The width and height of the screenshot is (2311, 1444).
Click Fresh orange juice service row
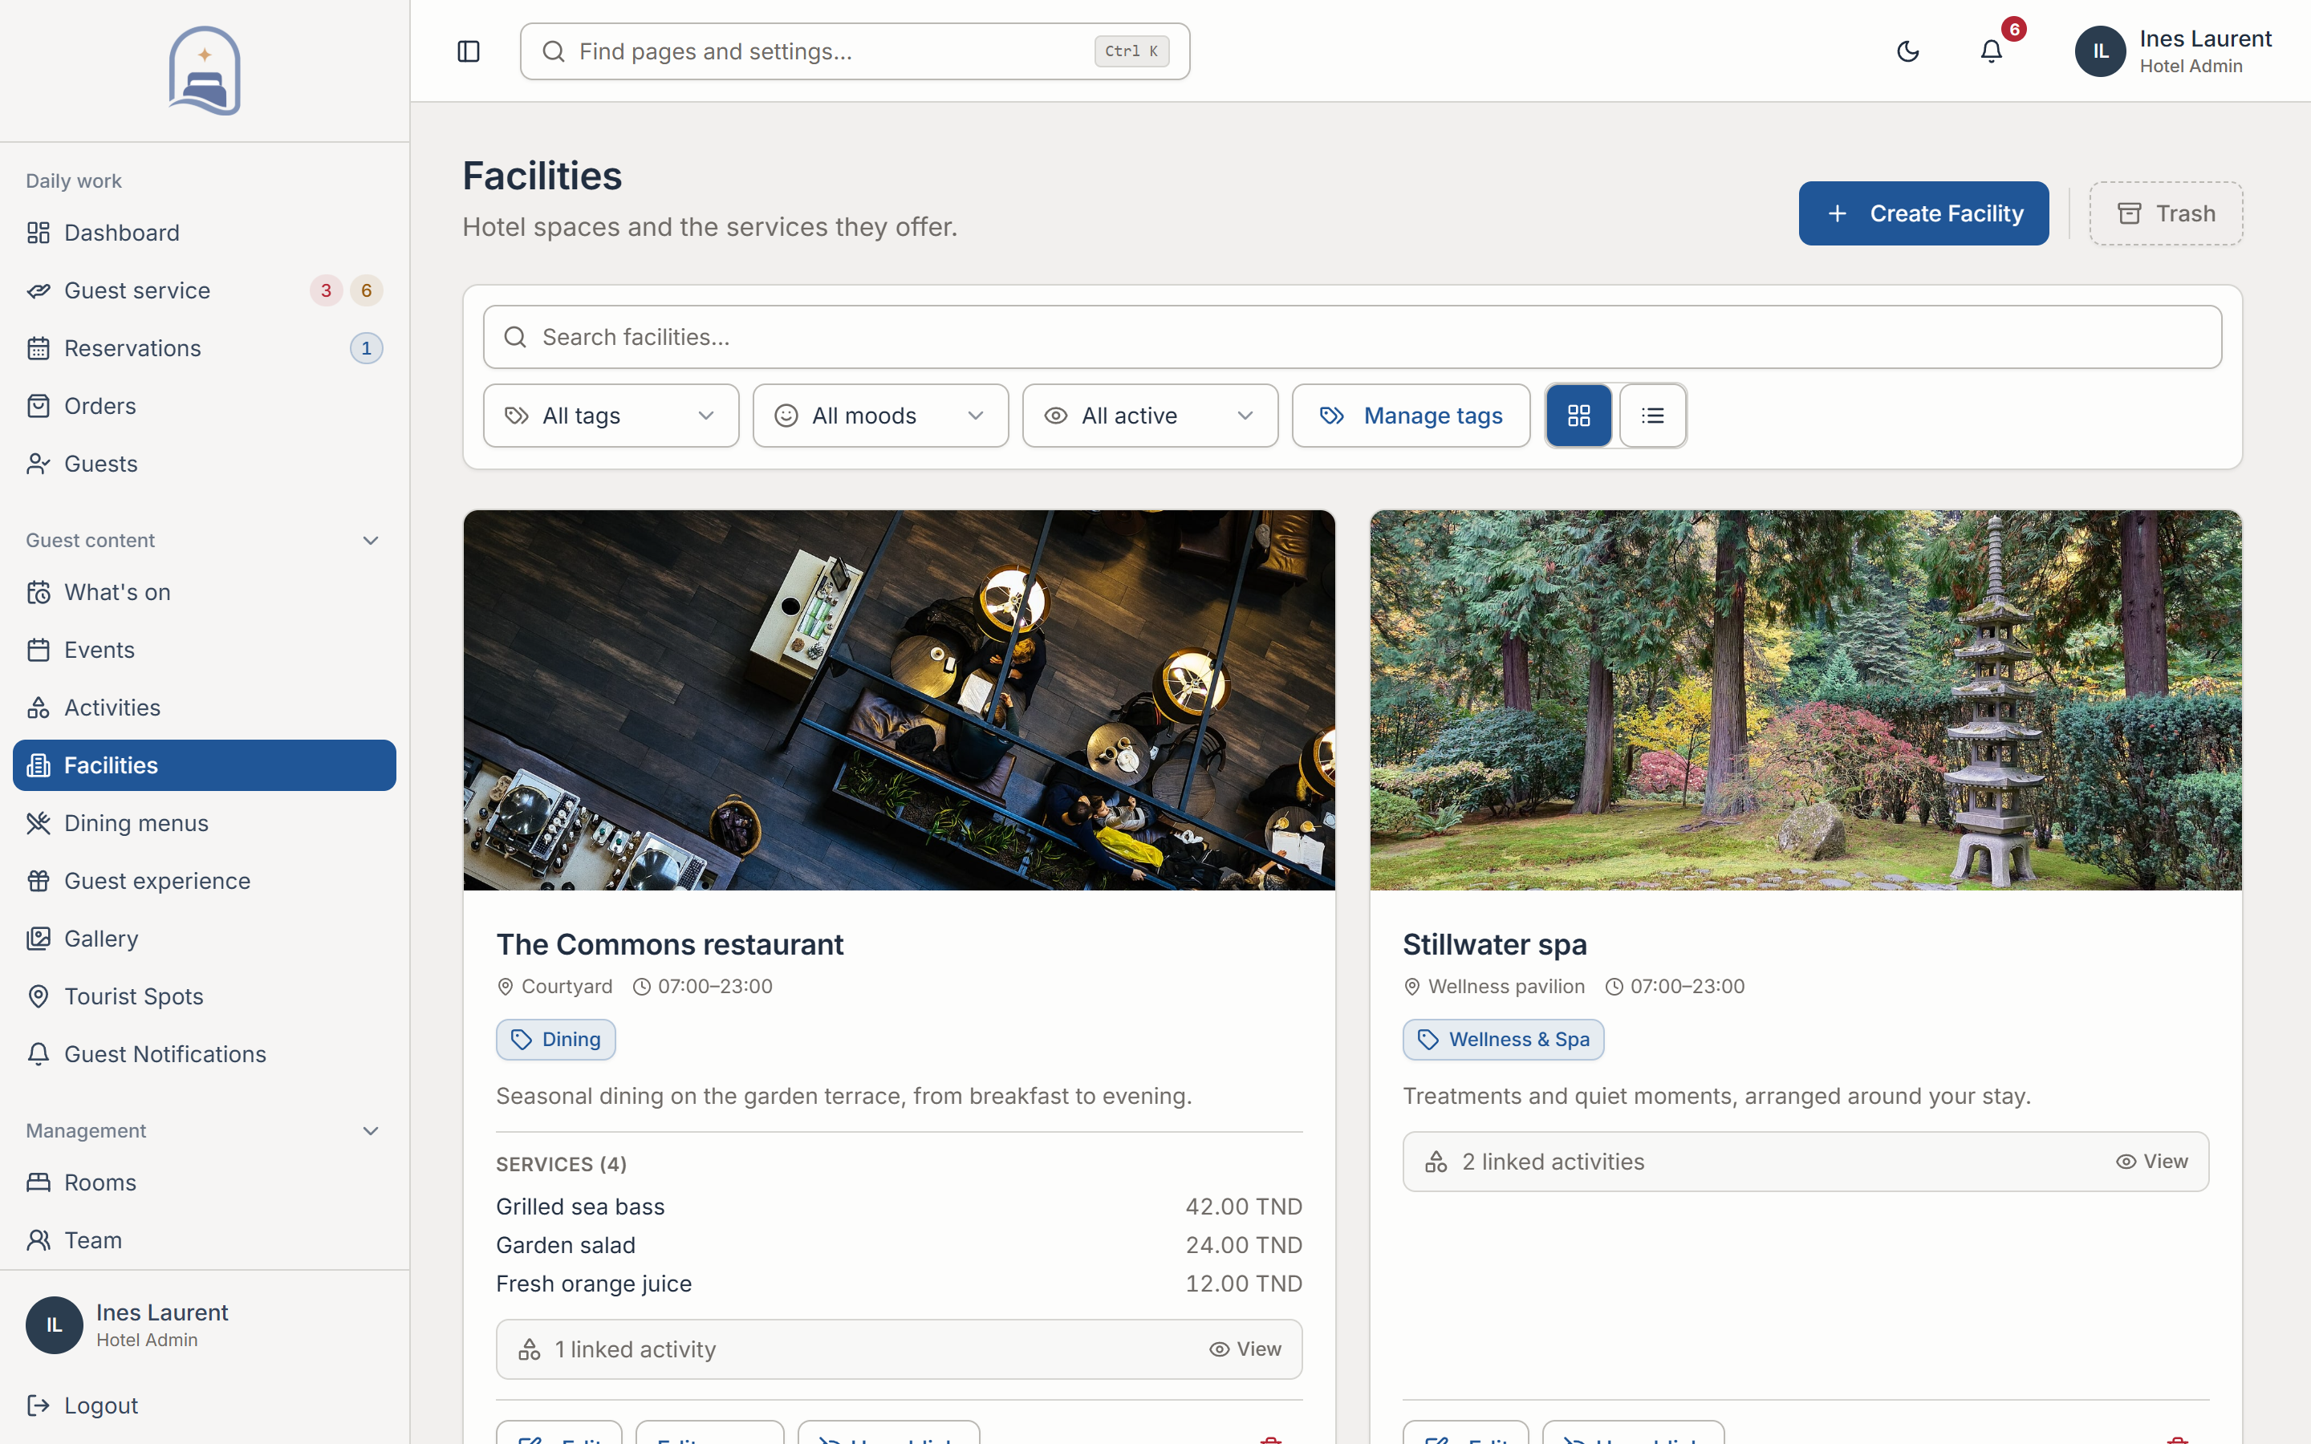coord(899,1284)
